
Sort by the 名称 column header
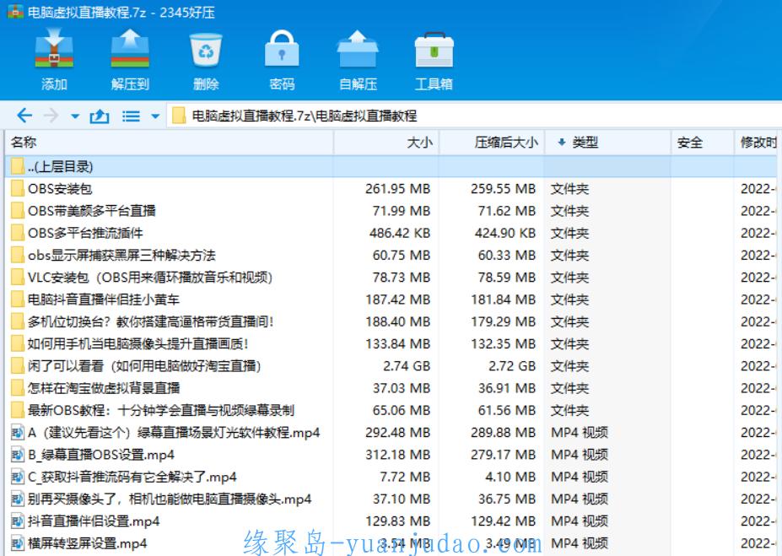(170, 142)
